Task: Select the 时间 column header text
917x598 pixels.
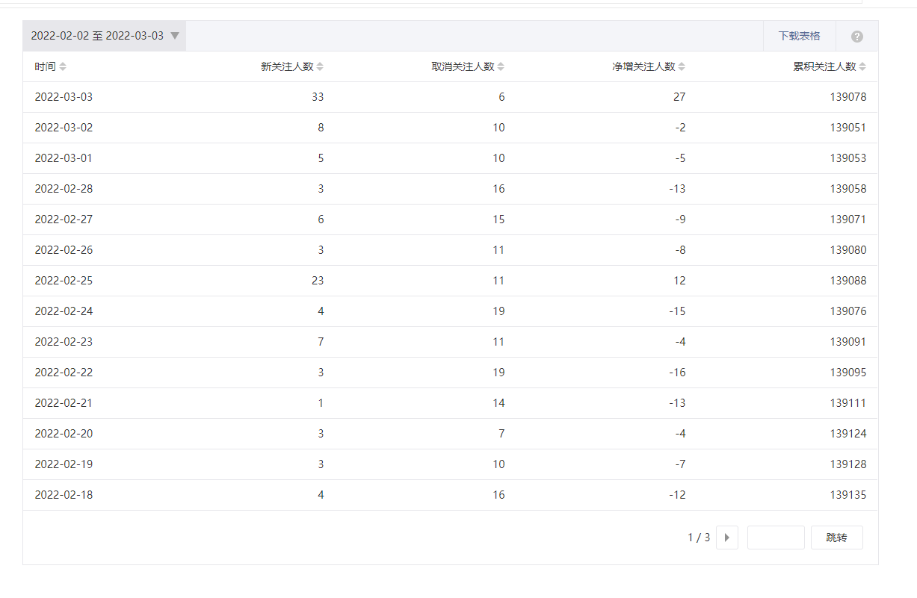Action: point(45,66)
